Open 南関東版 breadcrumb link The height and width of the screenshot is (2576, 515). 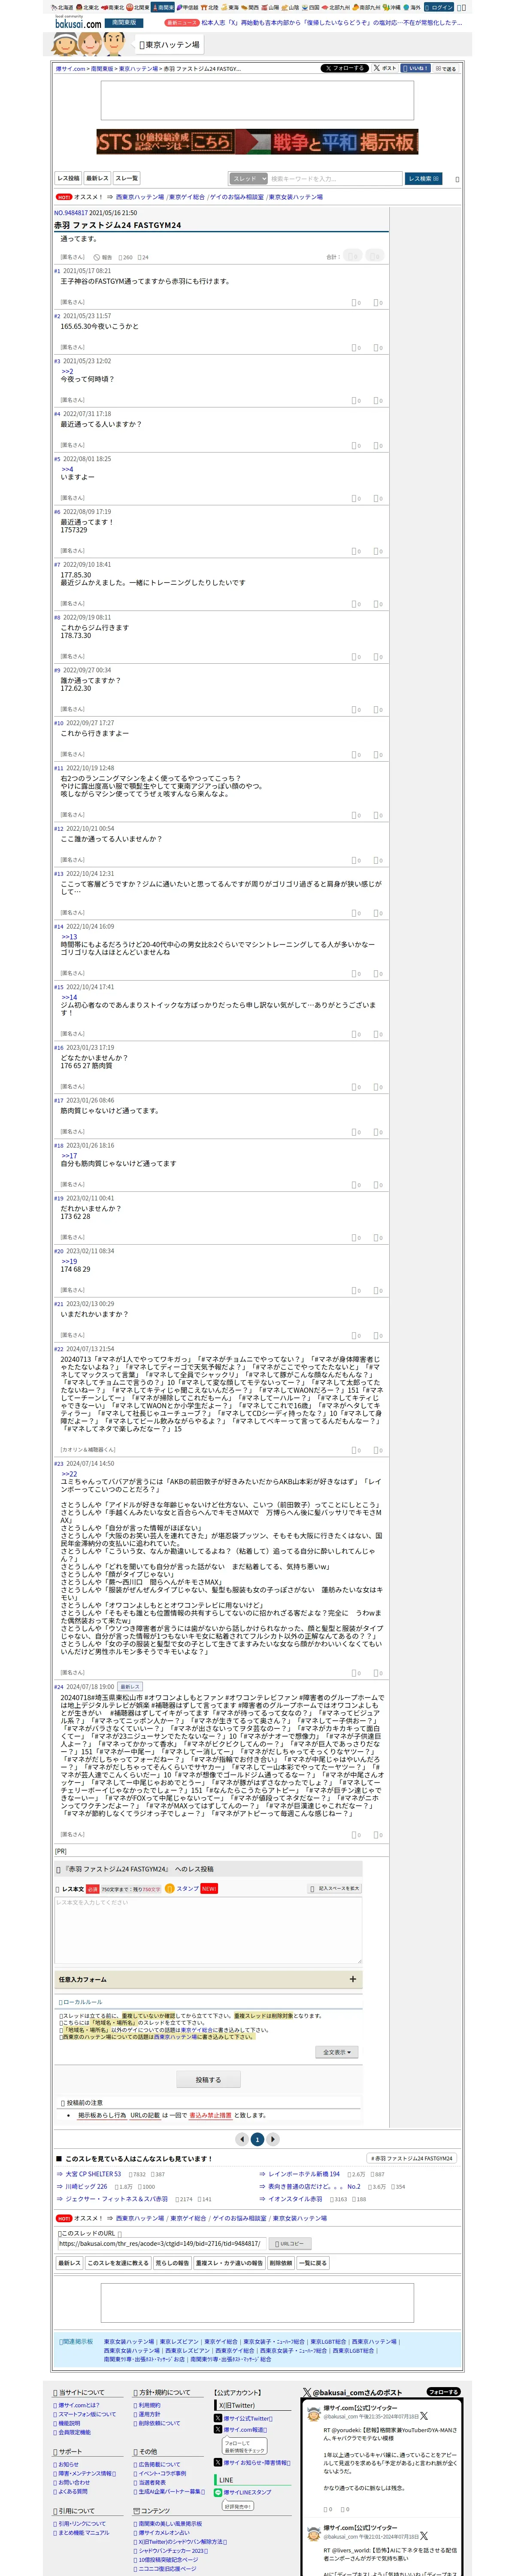coord(102,69)
